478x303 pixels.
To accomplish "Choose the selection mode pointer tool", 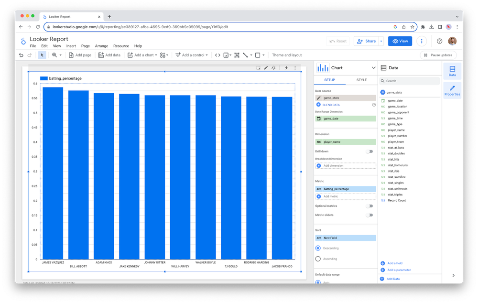I will click(42, 55).
